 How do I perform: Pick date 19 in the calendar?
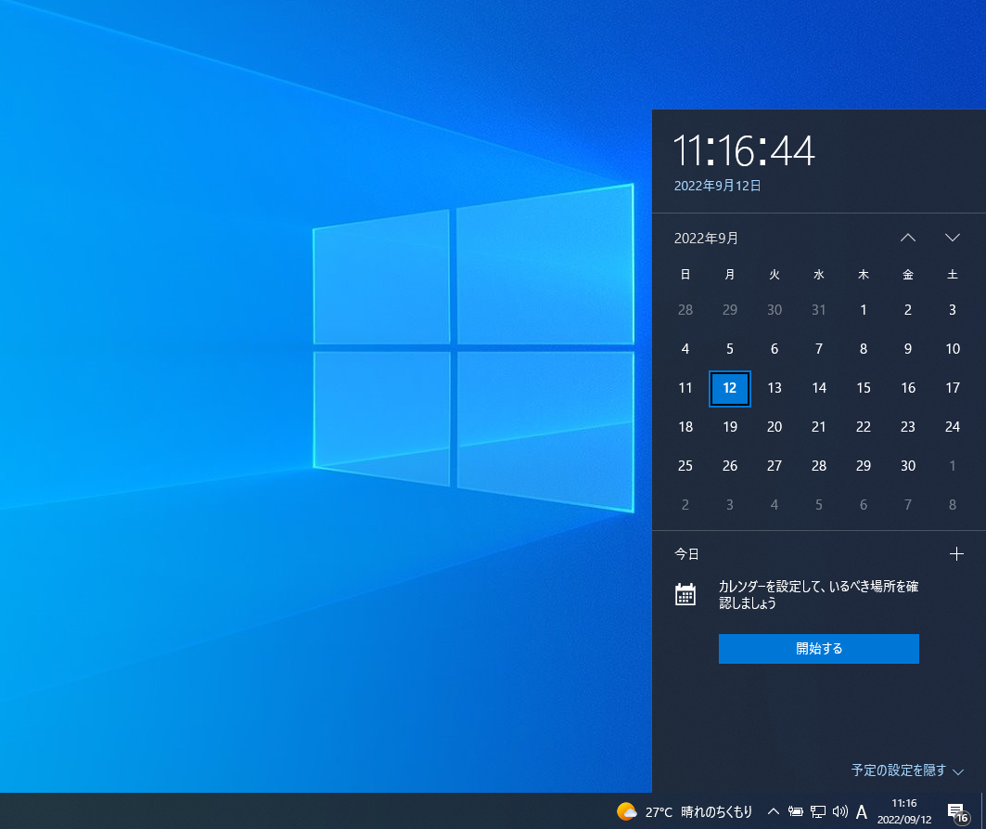coord(729,427)
